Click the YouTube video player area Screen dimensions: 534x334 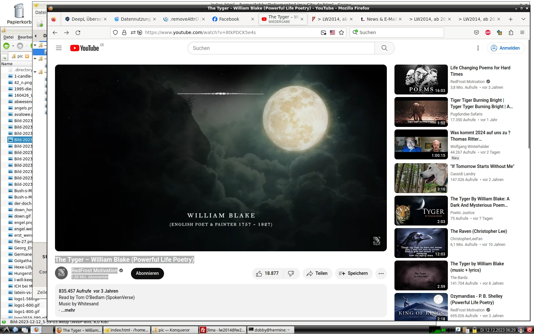click(221, 158)
